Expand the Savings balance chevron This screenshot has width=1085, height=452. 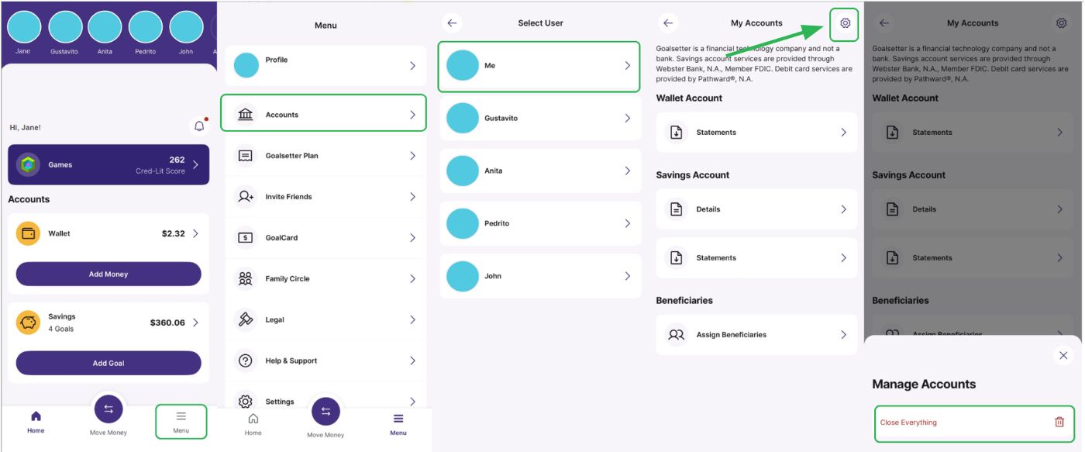pyautogui.click(x=195, y=323)
